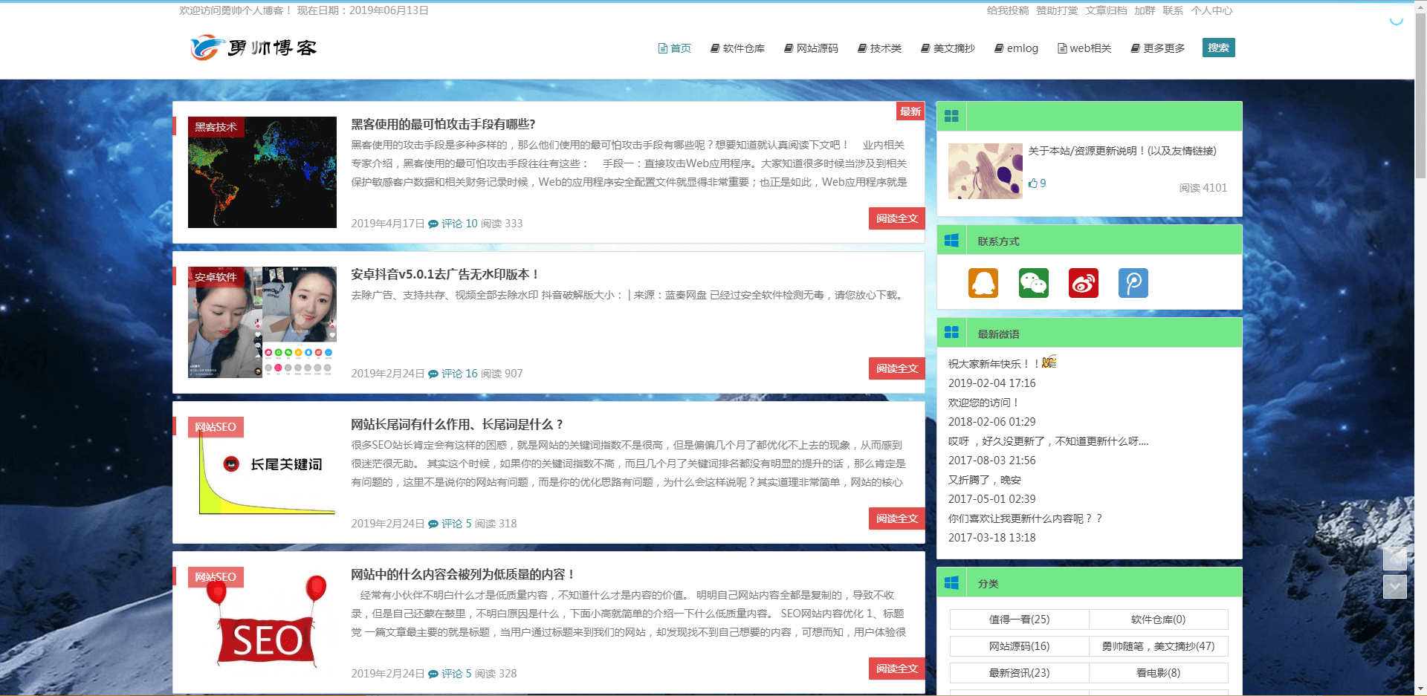Click the thumbs-up icon on the announcement

click(1034, 183)
